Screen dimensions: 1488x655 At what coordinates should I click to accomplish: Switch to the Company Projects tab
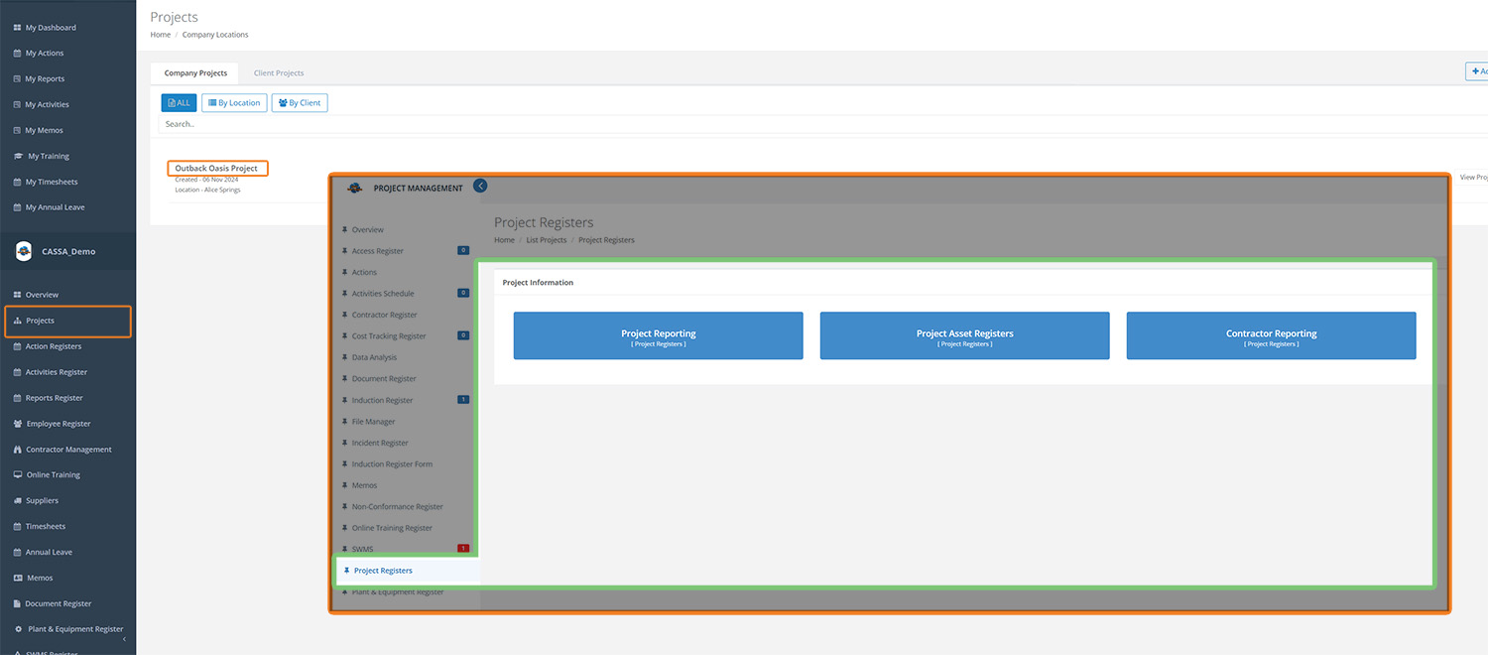(195, 73)
